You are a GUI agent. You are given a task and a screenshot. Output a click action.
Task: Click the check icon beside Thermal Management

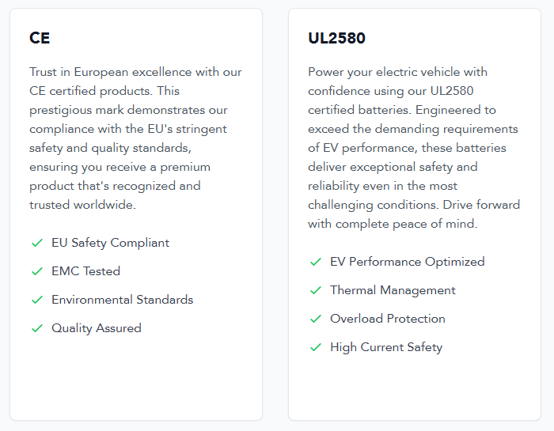pos(316,290)
